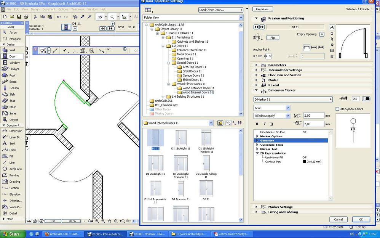Click the Contour Pen black swatch
The image size is (380, 238).
tap(305, 161)
